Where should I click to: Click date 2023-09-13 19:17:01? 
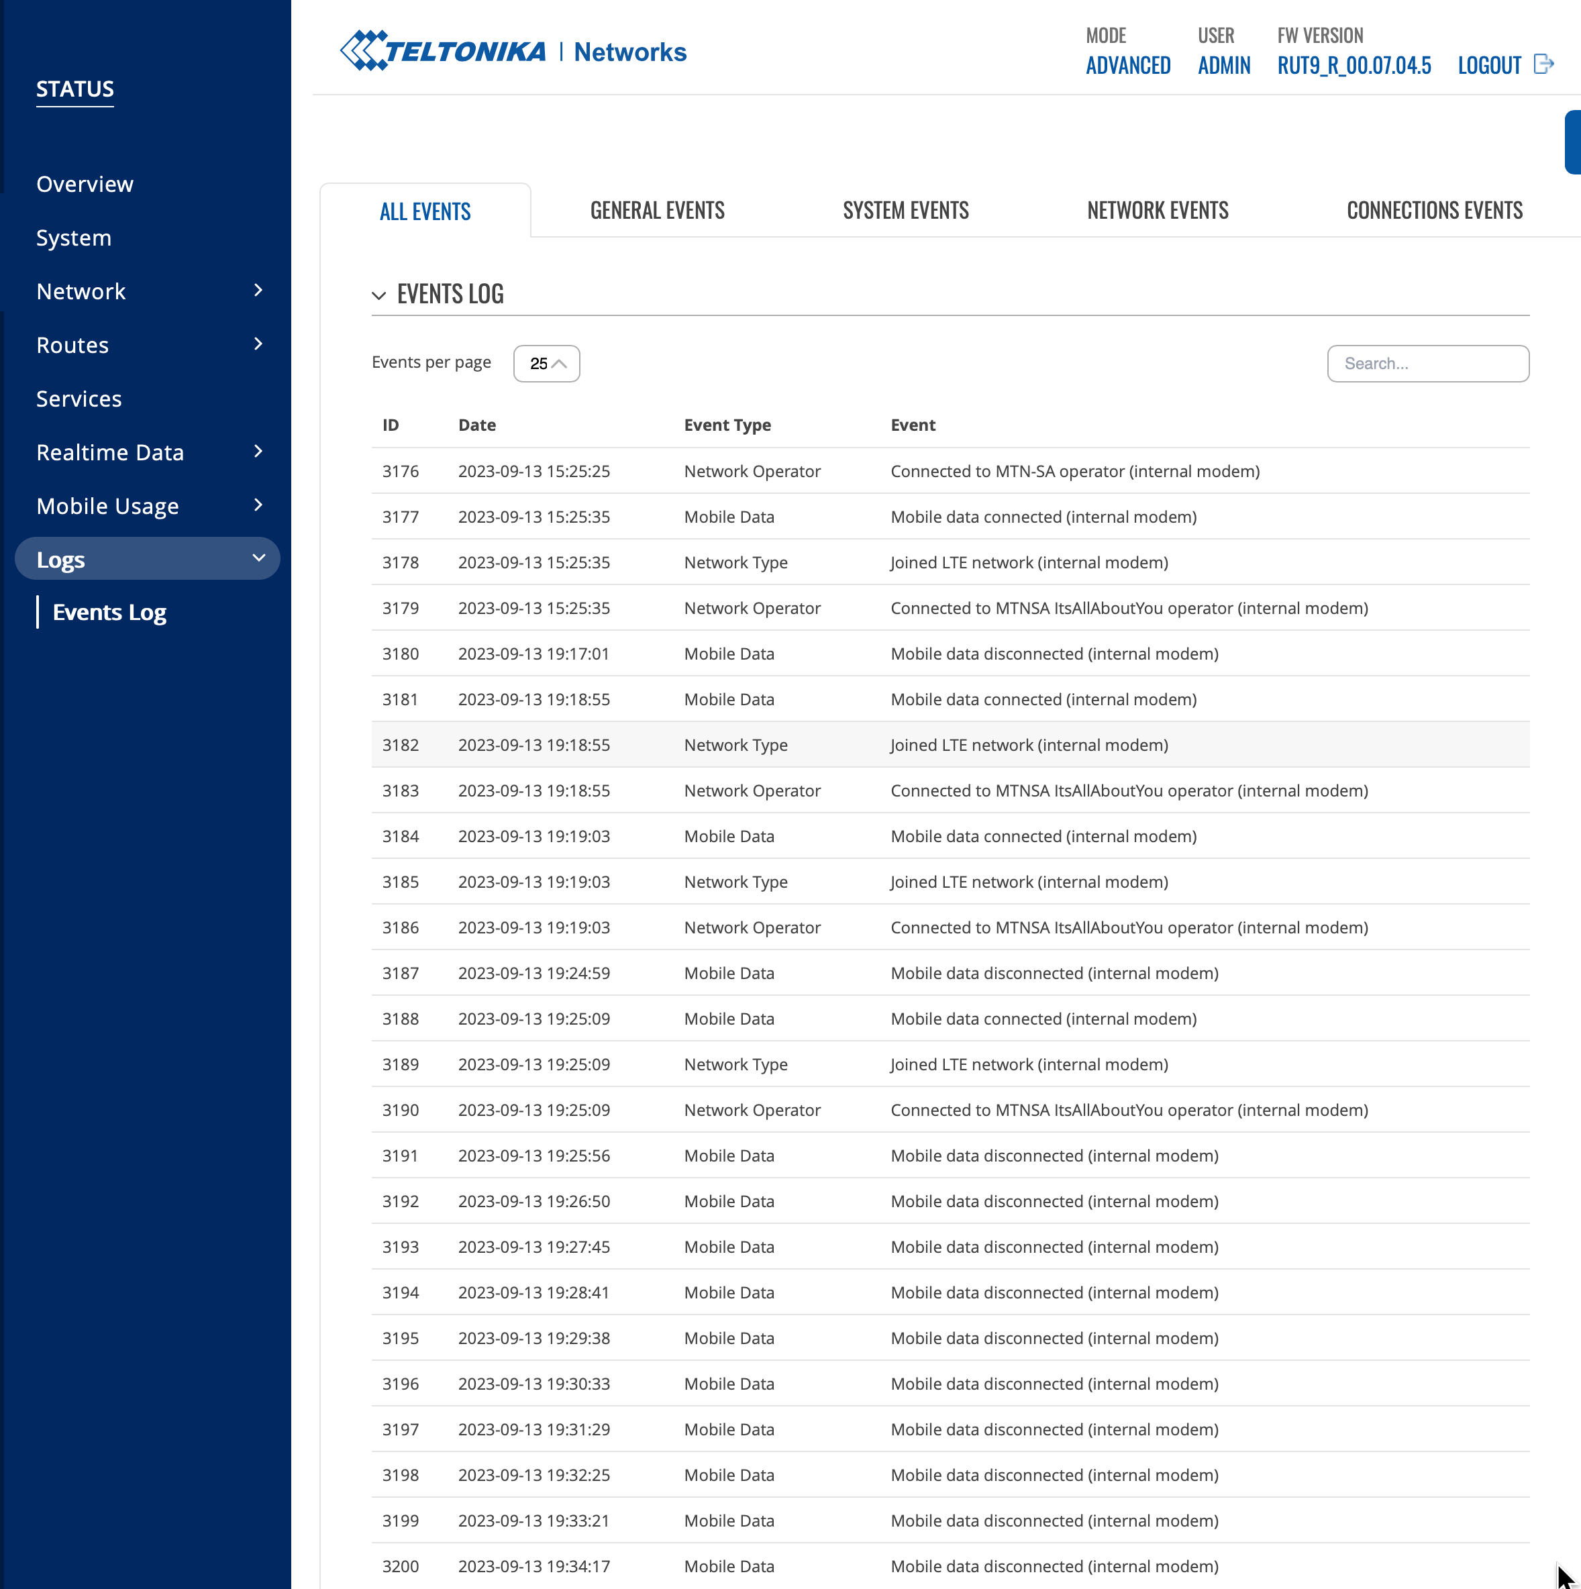click(x=534, y=654)
